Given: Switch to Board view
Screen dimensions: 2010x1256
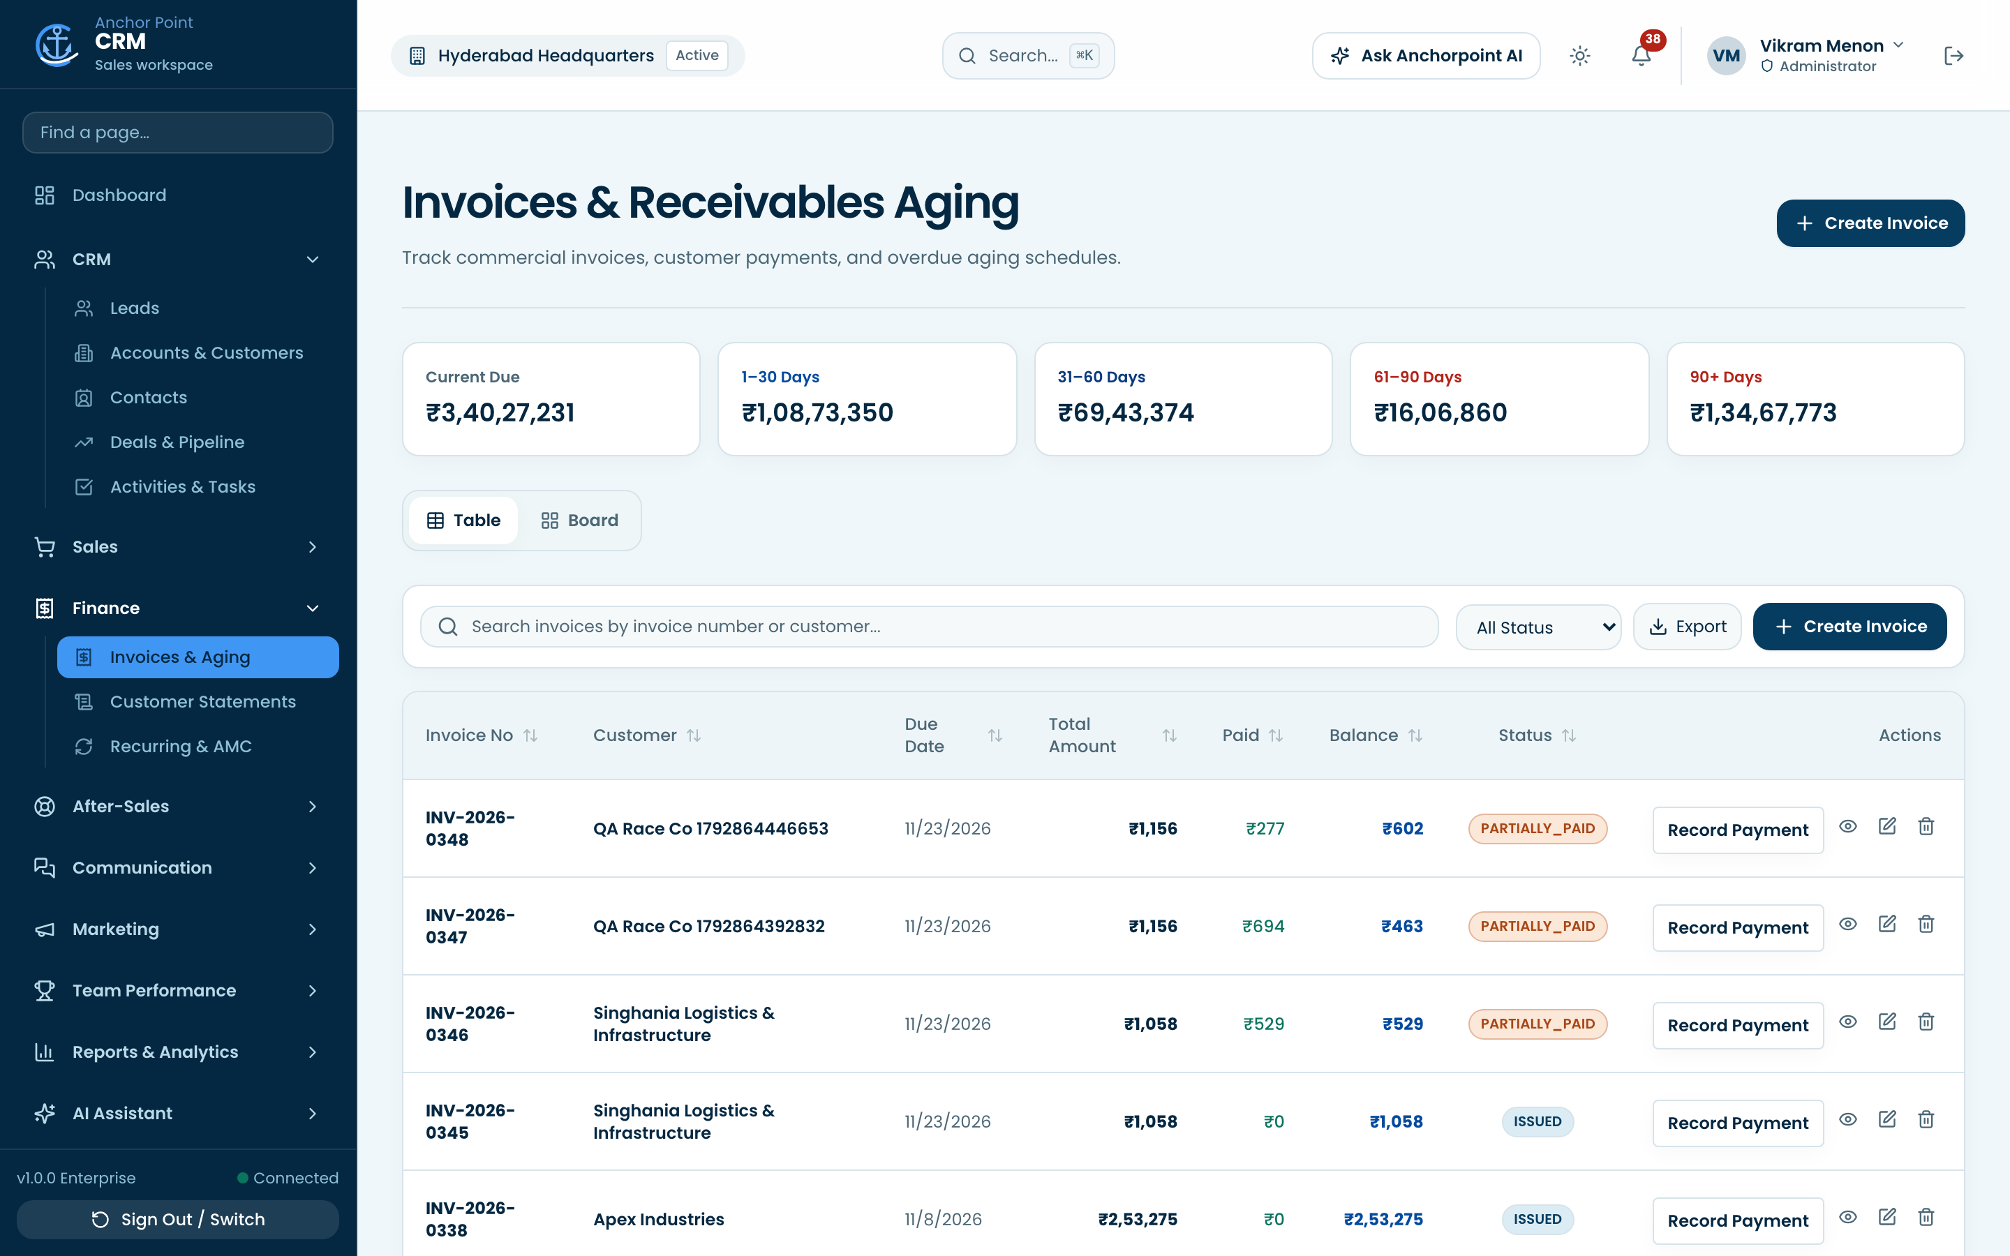Looking at the screenshot, I should (580, 520).
